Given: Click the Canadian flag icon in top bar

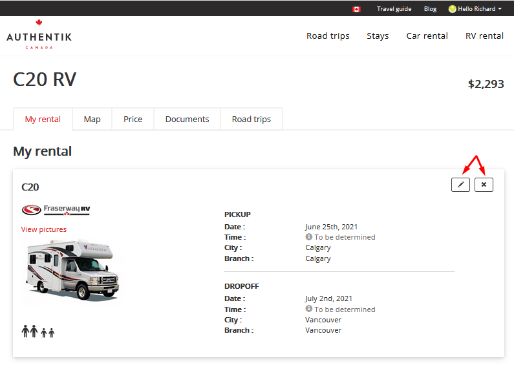Looking at the screenshot, I should [356, 9].
